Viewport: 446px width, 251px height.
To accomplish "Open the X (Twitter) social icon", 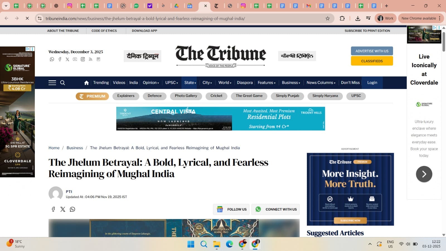I will pyautogui.click(x=67, y=59).
